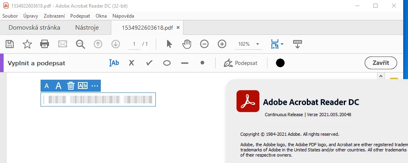Zoom in with the plus icon
This screenshot has height=163, width=408.
click(x=222, y=44)
